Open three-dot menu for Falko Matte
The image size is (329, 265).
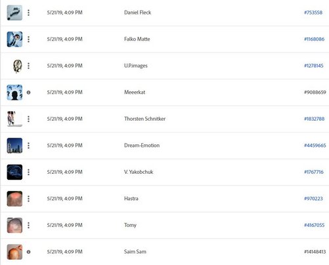click(x=28, y=39)
